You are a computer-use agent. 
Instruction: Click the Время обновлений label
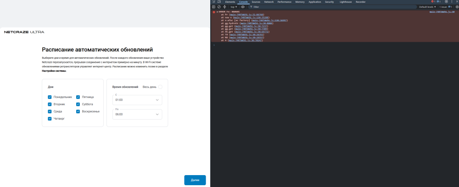(x=125, y=87)
